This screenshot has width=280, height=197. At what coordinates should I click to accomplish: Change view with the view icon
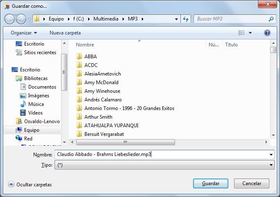tap(241, 33)
